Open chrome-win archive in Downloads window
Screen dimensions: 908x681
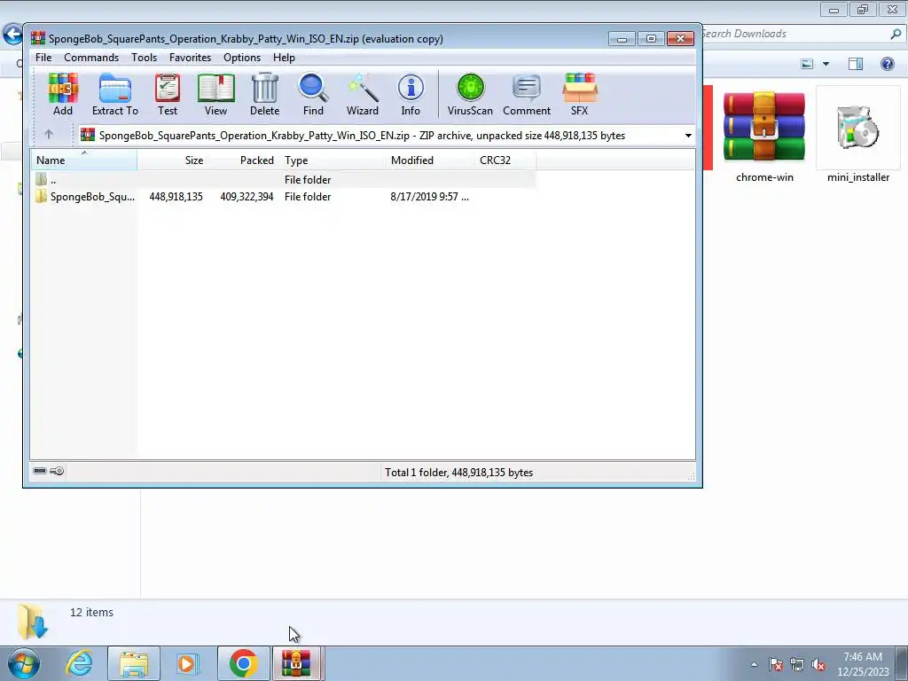(x=764, y=137)
